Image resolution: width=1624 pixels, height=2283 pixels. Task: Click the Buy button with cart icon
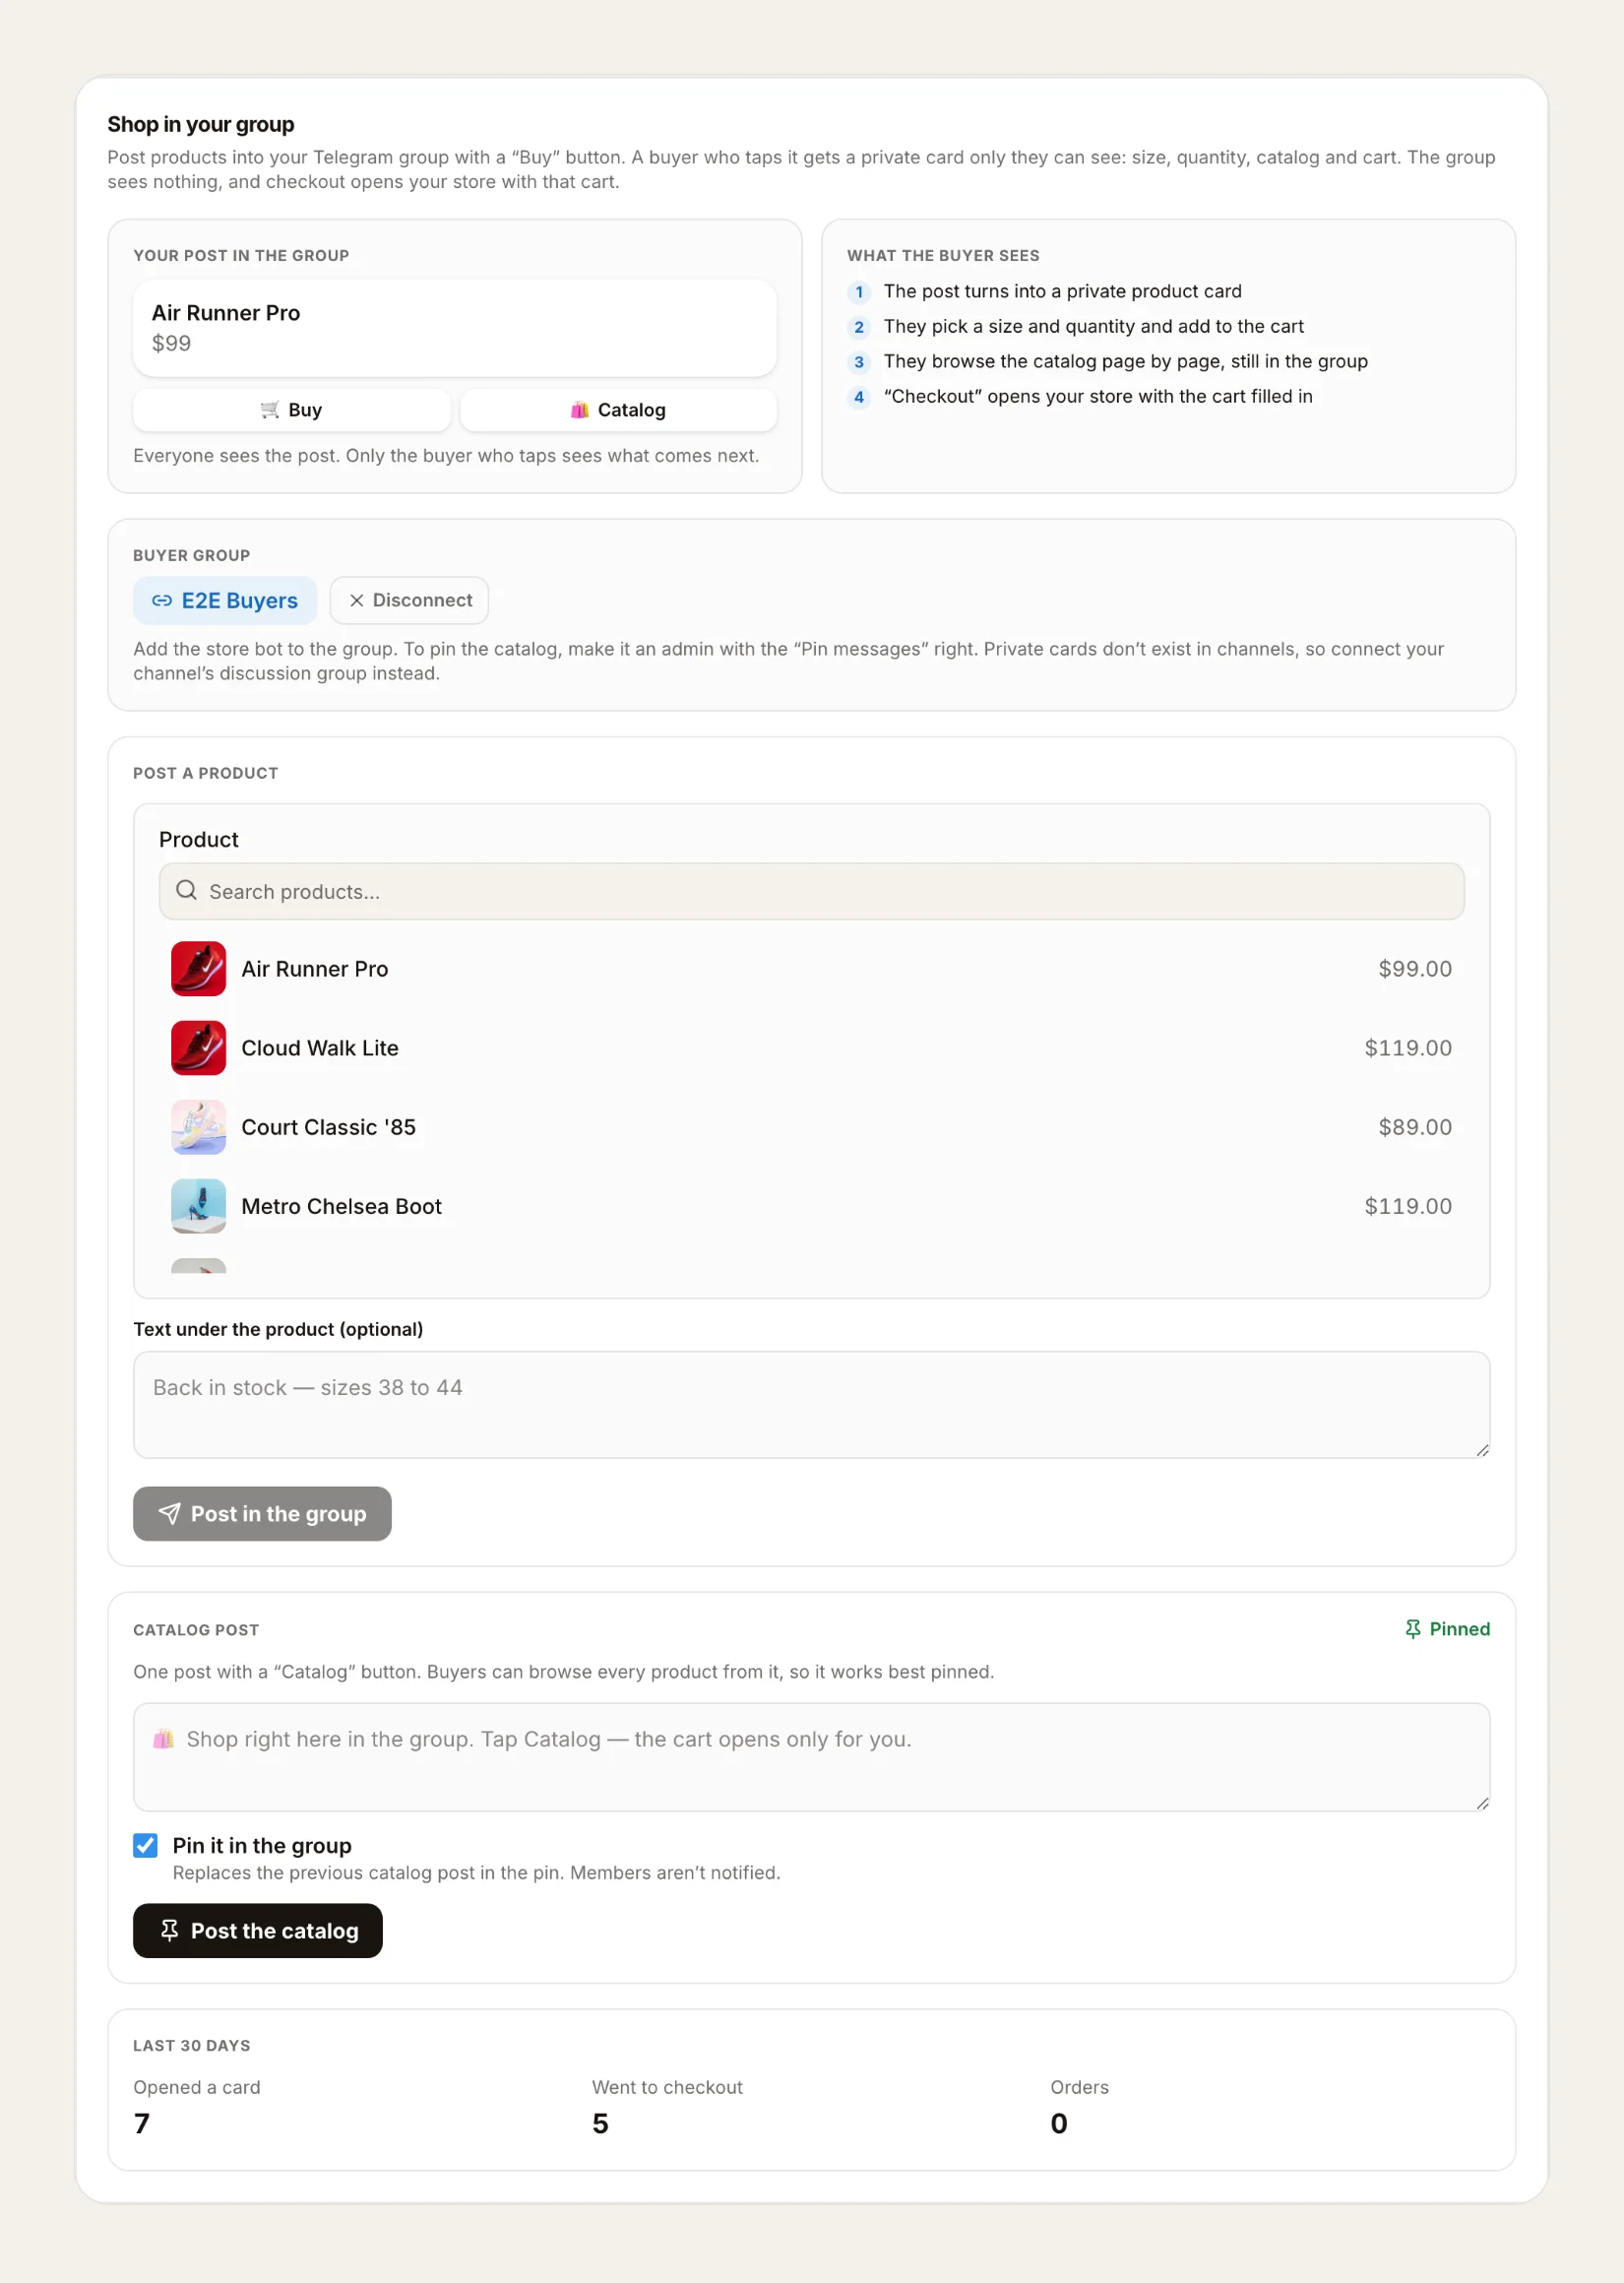click(x=291, y=410)
